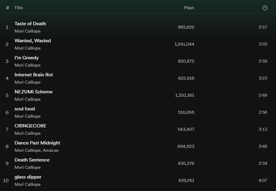Select the soul food track
This screenshot has height=191, width=276.
coord(25,109)
